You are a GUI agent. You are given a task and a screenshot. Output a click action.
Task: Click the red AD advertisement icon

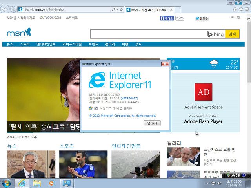(x=203, y=92)
